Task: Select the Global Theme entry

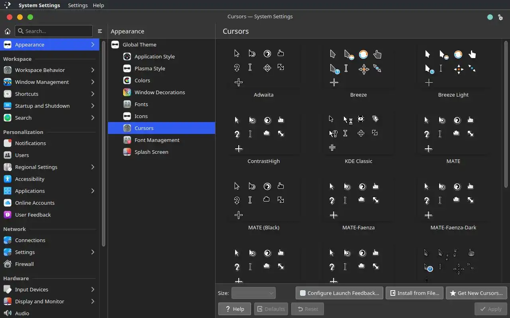Action: tap(161, 45)
